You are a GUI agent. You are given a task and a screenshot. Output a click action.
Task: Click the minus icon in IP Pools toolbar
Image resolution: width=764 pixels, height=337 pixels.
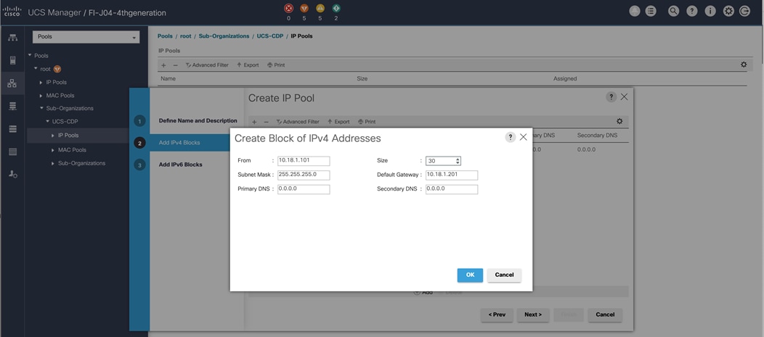point(176,65)
